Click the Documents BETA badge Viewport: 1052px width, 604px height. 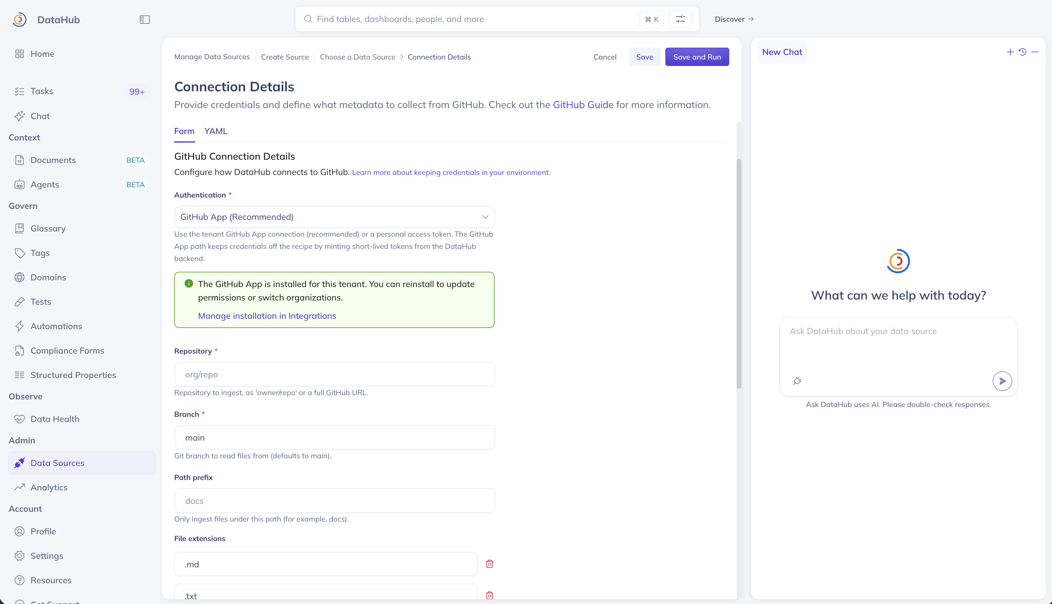point(135,160)
